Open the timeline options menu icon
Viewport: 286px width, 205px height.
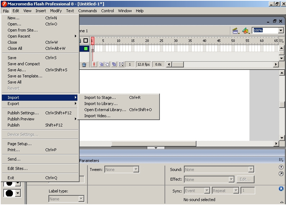[x=281, y=40]
